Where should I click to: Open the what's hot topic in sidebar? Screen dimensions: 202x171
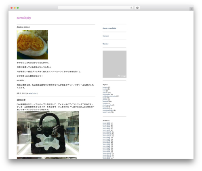click(106, 112)
